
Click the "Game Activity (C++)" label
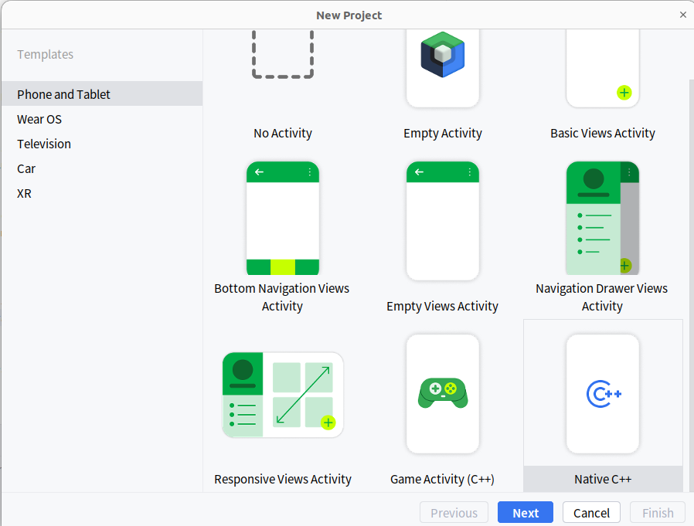[443, 479]
